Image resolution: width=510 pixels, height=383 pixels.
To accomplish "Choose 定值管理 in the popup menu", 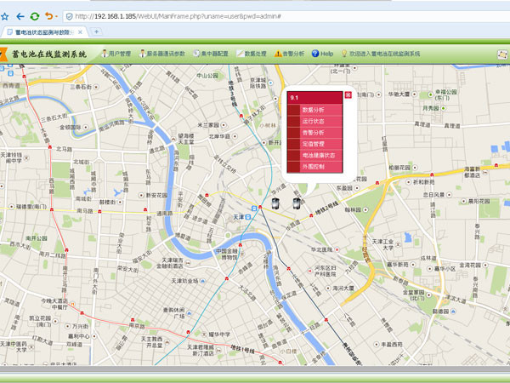I will tap(313, 144).
